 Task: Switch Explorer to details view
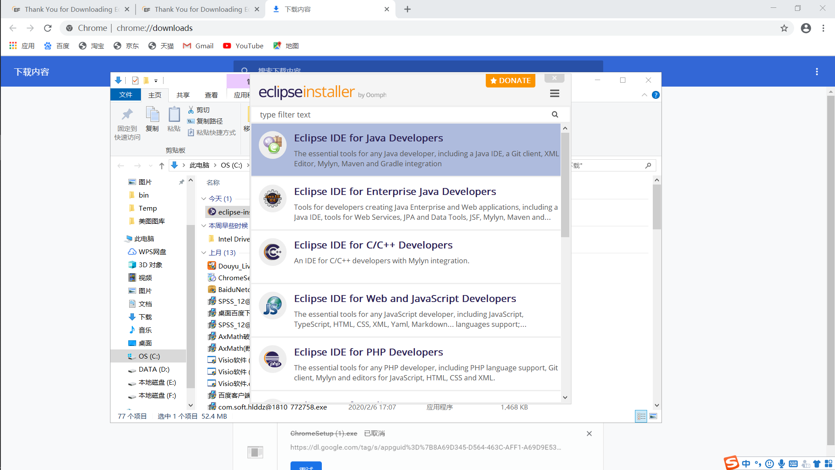tap(641, 416)
